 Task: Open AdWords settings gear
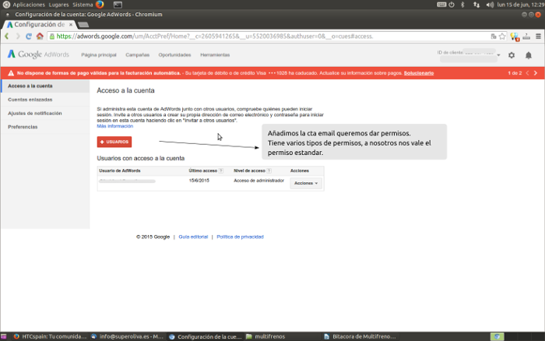512,55
